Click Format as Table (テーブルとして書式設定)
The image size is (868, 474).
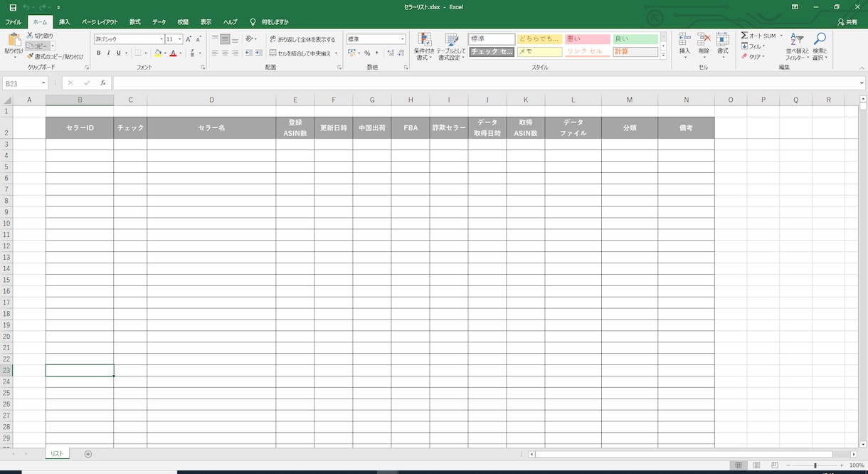click(x=451, y=46)
